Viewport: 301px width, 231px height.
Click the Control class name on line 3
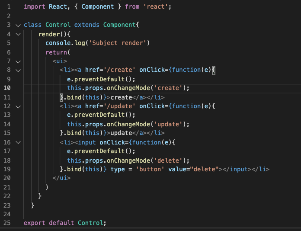tap(58, 25)
